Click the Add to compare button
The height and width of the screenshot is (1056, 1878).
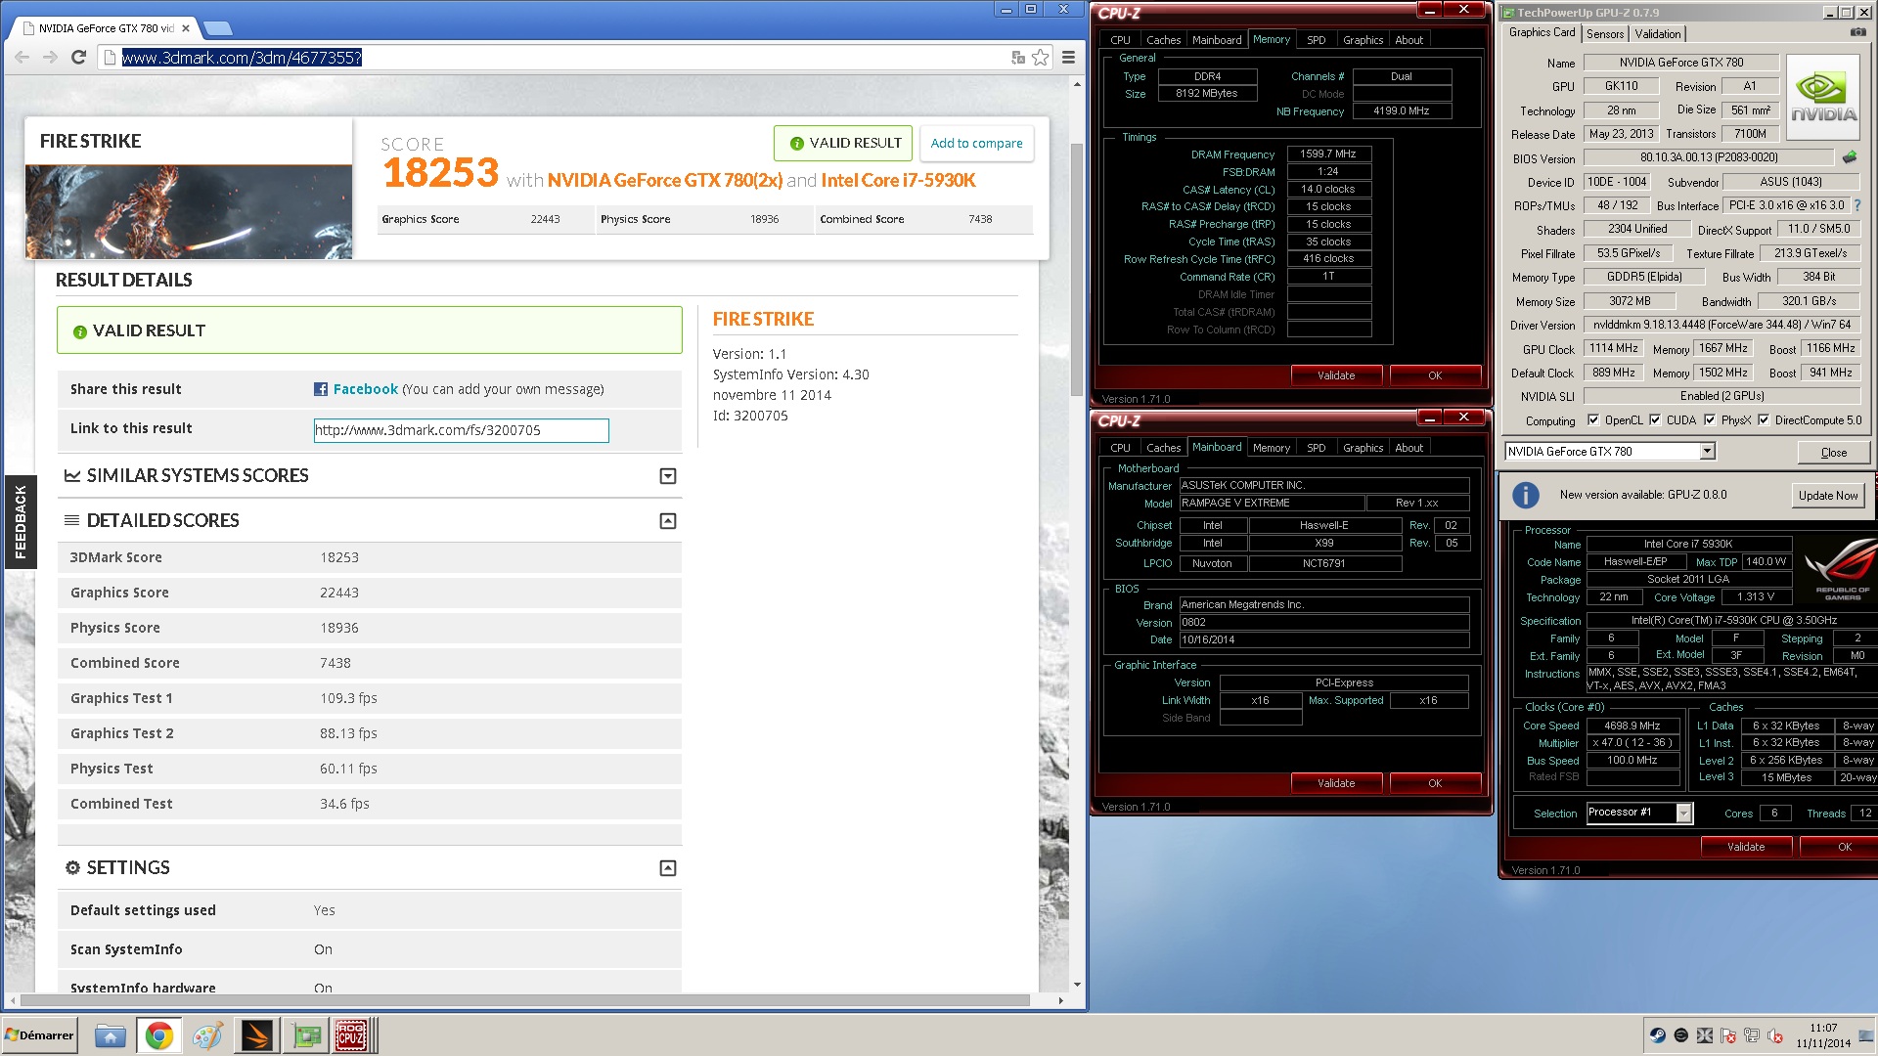click(x=976, y=143)
